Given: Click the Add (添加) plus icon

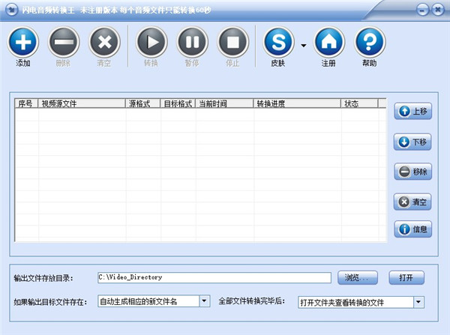Looking at the screenshot, I should coord(22,42).
